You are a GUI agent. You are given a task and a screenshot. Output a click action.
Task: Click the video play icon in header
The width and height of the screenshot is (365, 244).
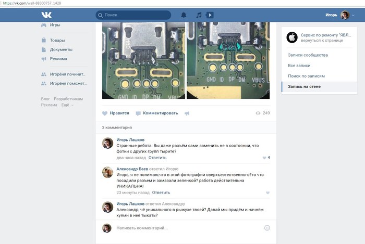209,16
